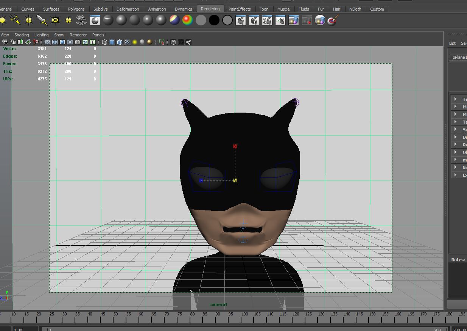Create an ambient light from the shelf
Screen dimensions: 467x331
pyautogui.click(x=3, y=20)
